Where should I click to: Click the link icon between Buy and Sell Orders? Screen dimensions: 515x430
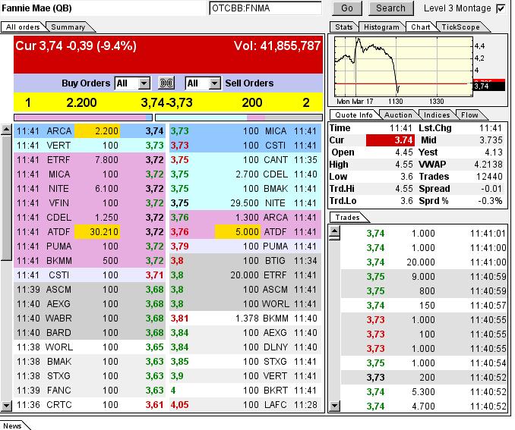(166, 83)
